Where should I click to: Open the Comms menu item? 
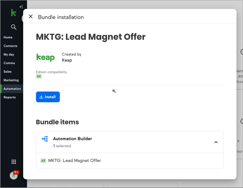9,63
